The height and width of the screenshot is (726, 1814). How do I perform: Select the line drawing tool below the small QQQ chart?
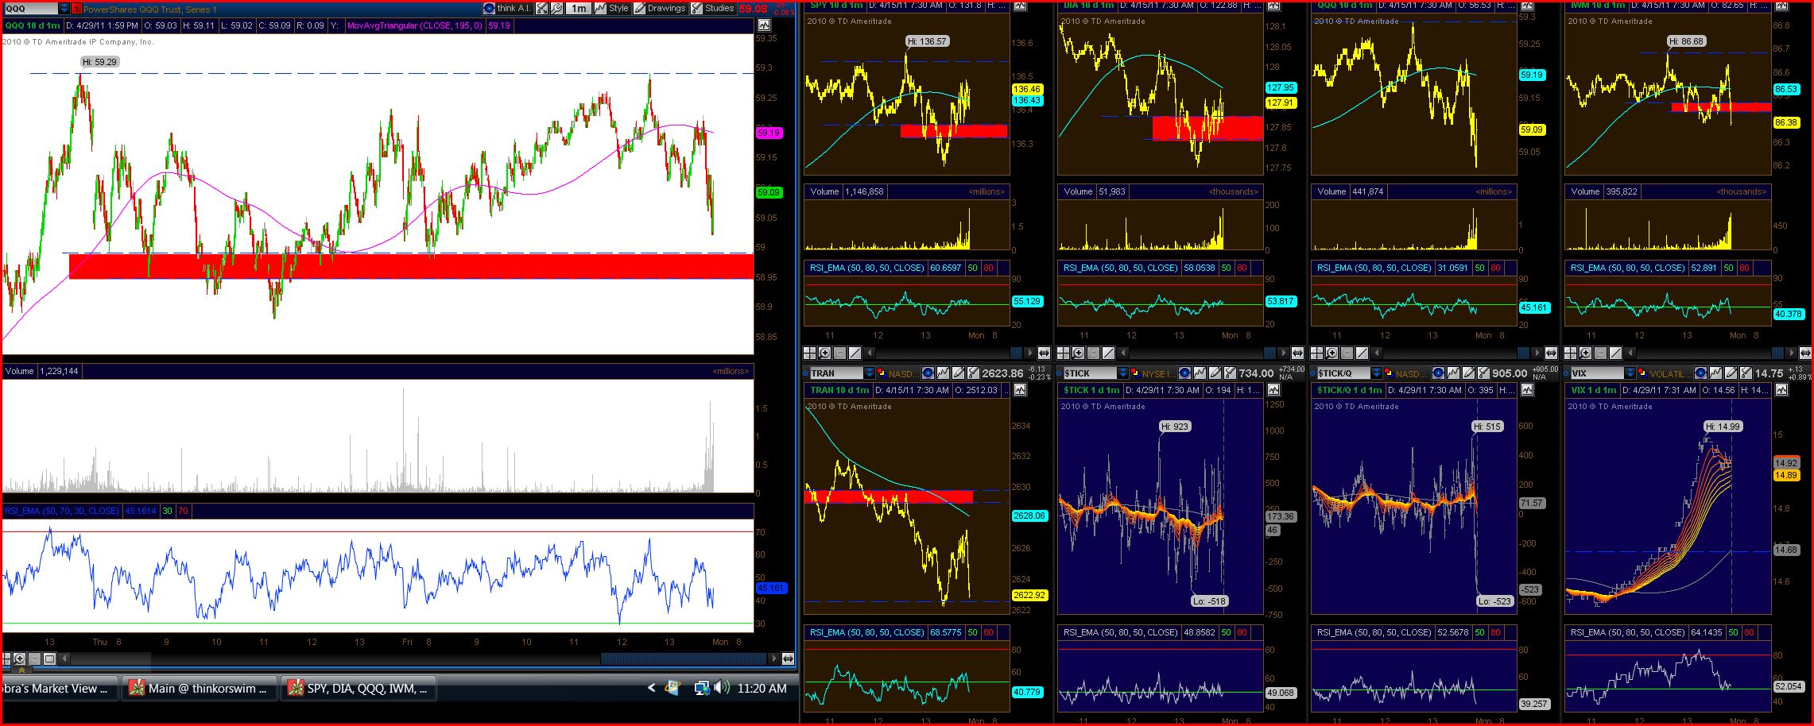coord(1362,353)
